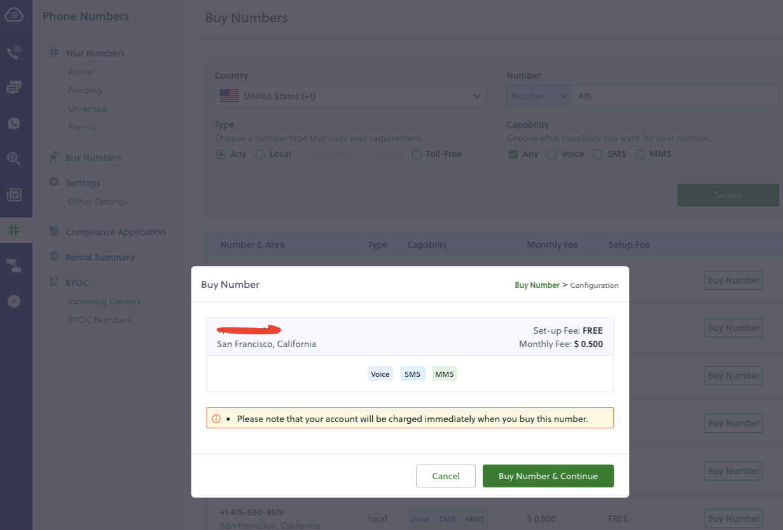
Task: Open the Voice calls section icon
Action: [x=15, y=51]
